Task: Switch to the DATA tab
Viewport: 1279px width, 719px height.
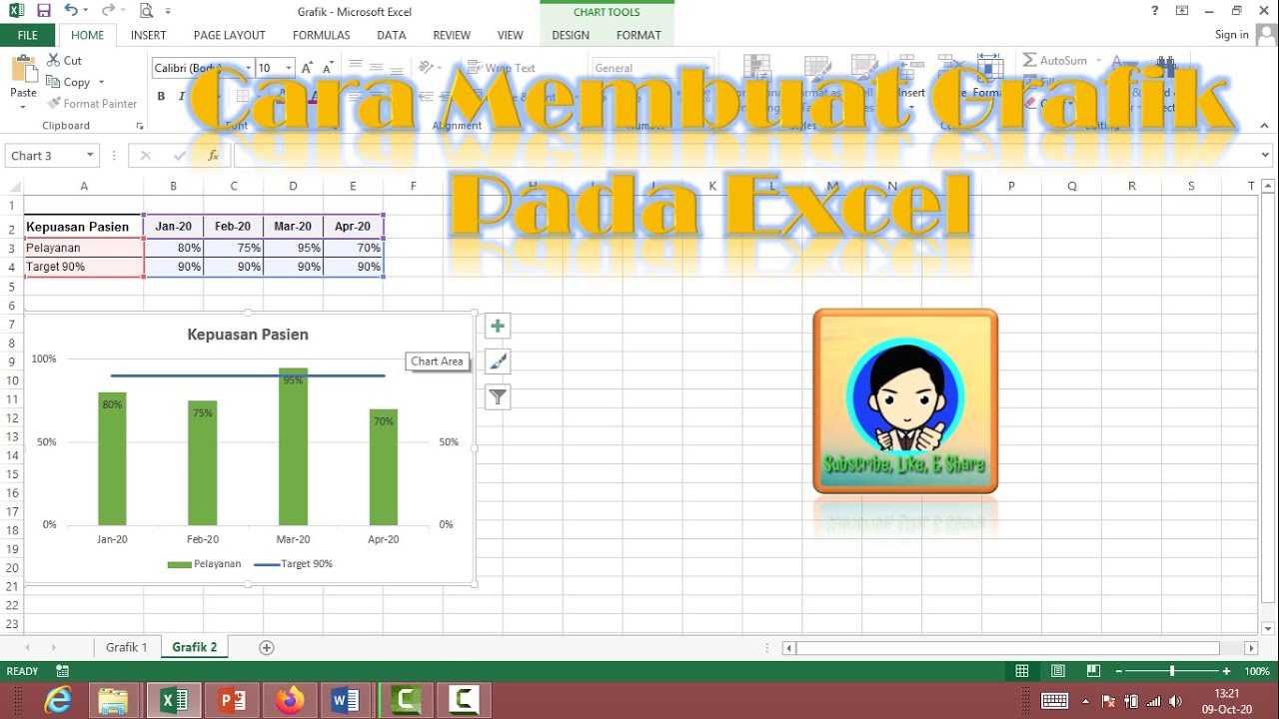Action: pyautogui.click(x=392, y=35)
